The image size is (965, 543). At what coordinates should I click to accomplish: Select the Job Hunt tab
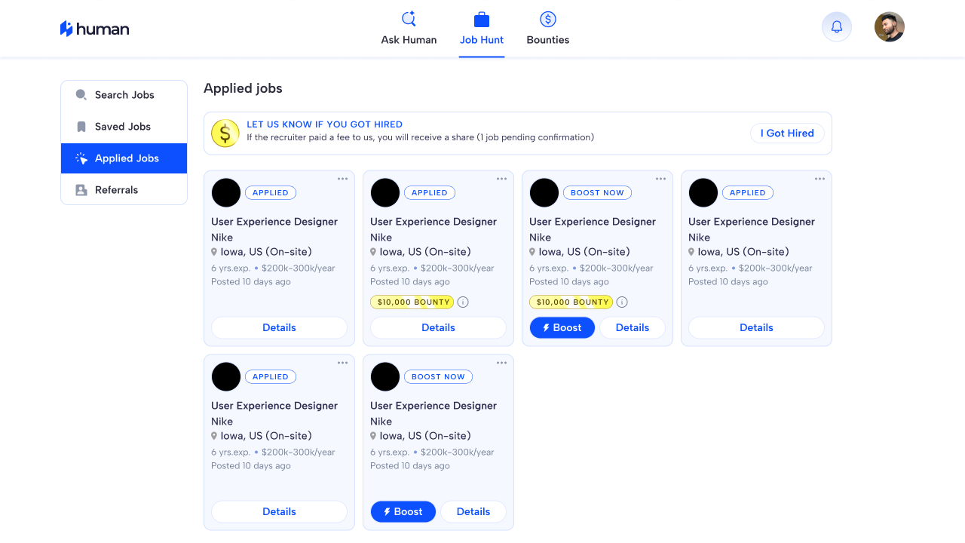point(482,29)
